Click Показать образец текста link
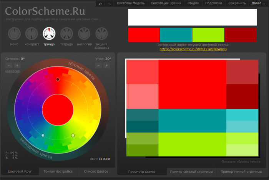Image resolution: width=269 pixels, height=180 pixels. click(x=241, y=161)
